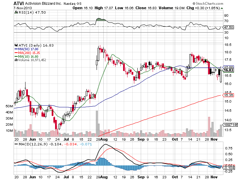Click the High value 17.07
Screen dimensions: 238x180
point(108,8)
